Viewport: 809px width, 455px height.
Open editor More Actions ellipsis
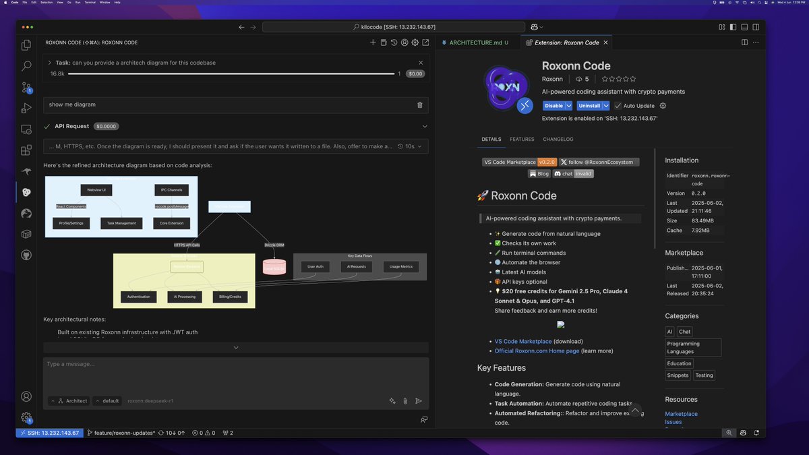click(x=757, y=42)
